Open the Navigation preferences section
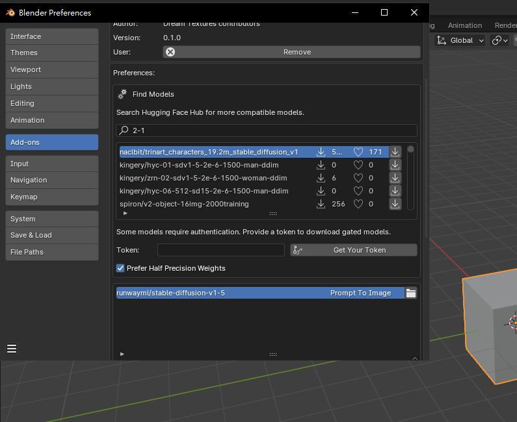This screenshot has height=422, width=517. click(52, 180)
